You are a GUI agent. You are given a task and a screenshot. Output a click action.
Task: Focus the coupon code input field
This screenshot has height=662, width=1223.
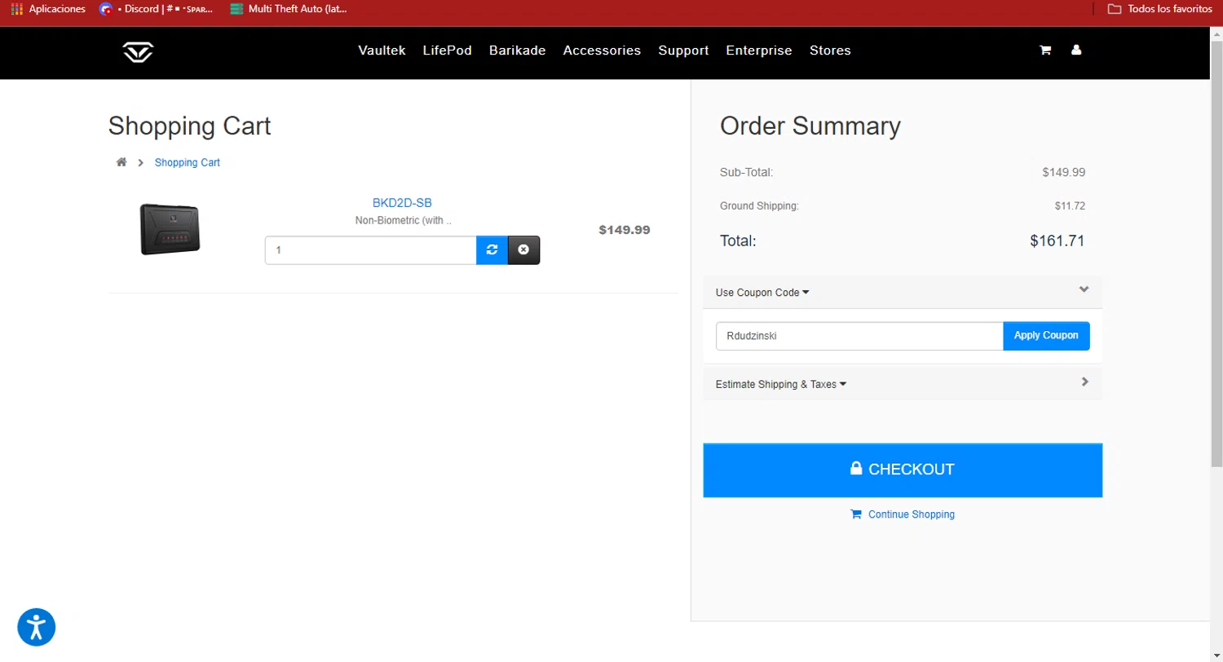click(x=859, y=336)
